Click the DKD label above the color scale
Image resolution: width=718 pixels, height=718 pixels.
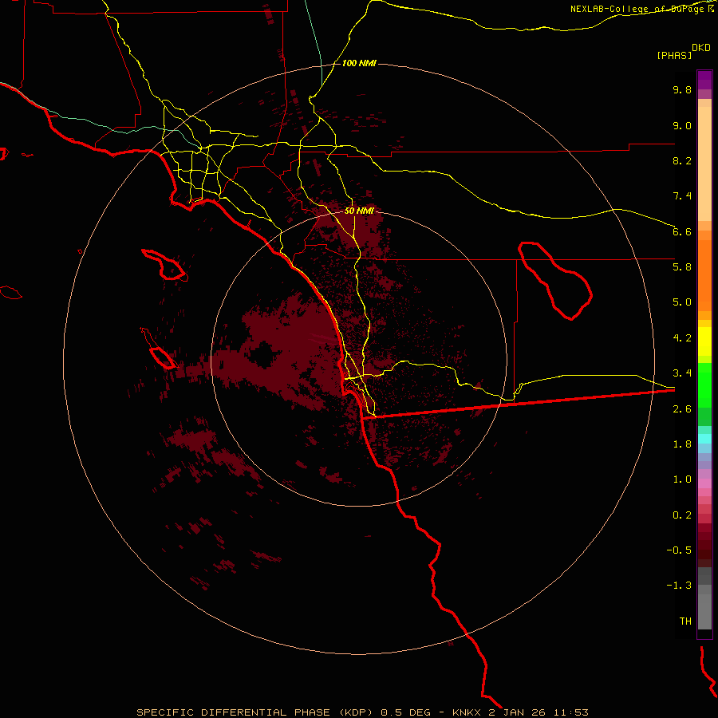coord(701,48)
